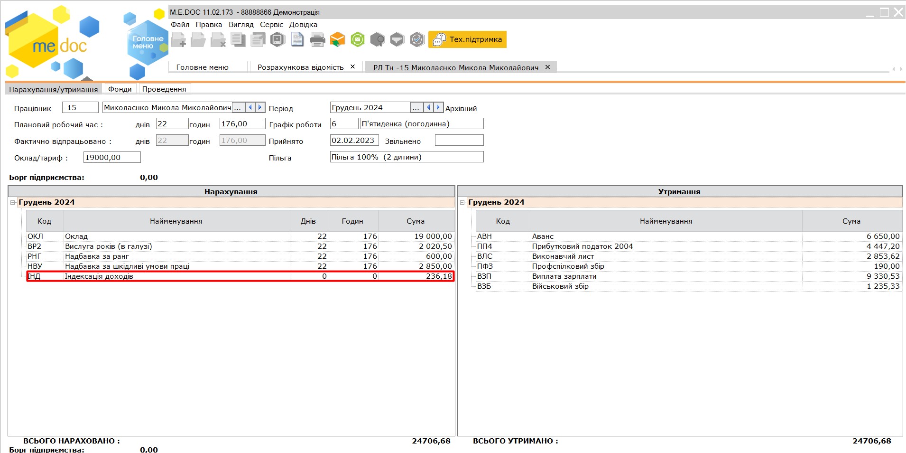The image size is (906, 453).
Task: Click the printer icon
Action: 318,40
